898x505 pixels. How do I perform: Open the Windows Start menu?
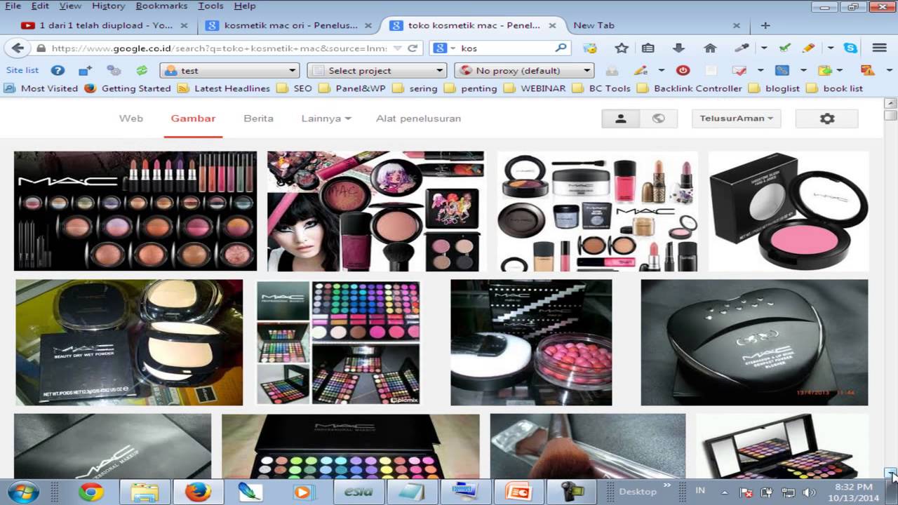tap(23, 492)
